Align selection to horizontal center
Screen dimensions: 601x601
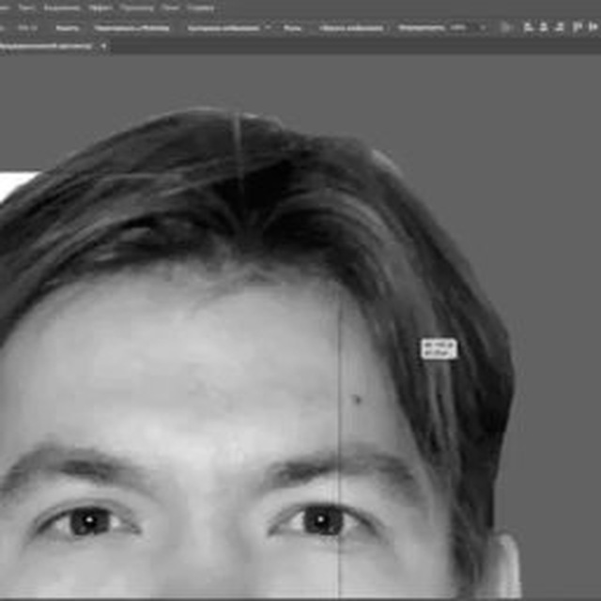tap(544, 27)
